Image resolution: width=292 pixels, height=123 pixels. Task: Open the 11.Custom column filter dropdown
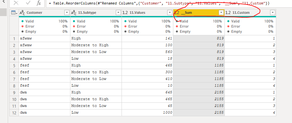pos(273,13)
